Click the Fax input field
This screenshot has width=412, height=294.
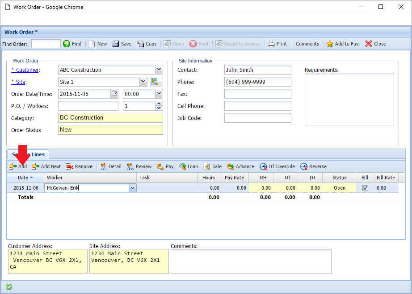[258, 94]
